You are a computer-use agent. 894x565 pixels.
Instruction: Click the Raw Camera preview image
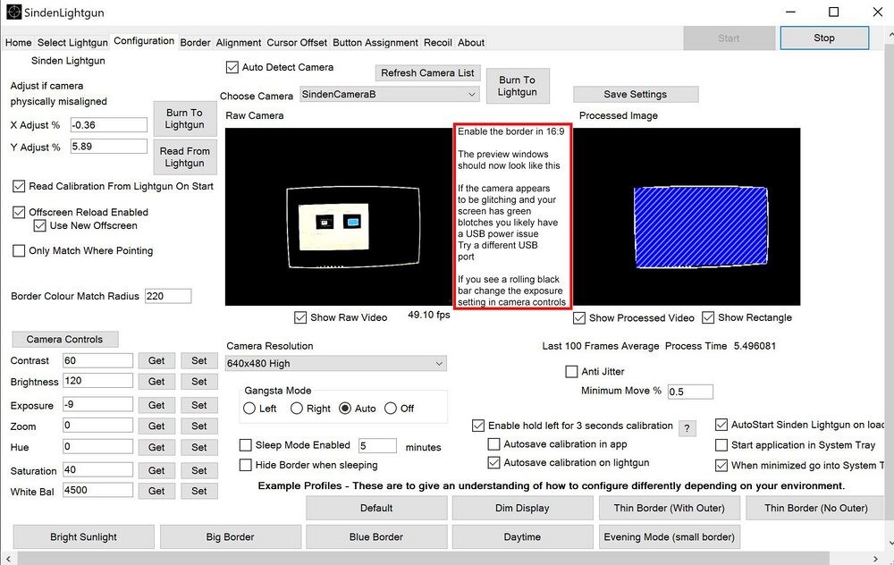tap(339, 216)
